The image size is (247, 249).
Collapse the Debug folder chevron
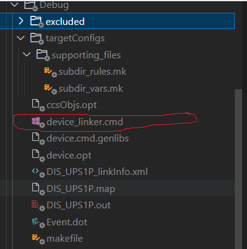tap(15, 4)
